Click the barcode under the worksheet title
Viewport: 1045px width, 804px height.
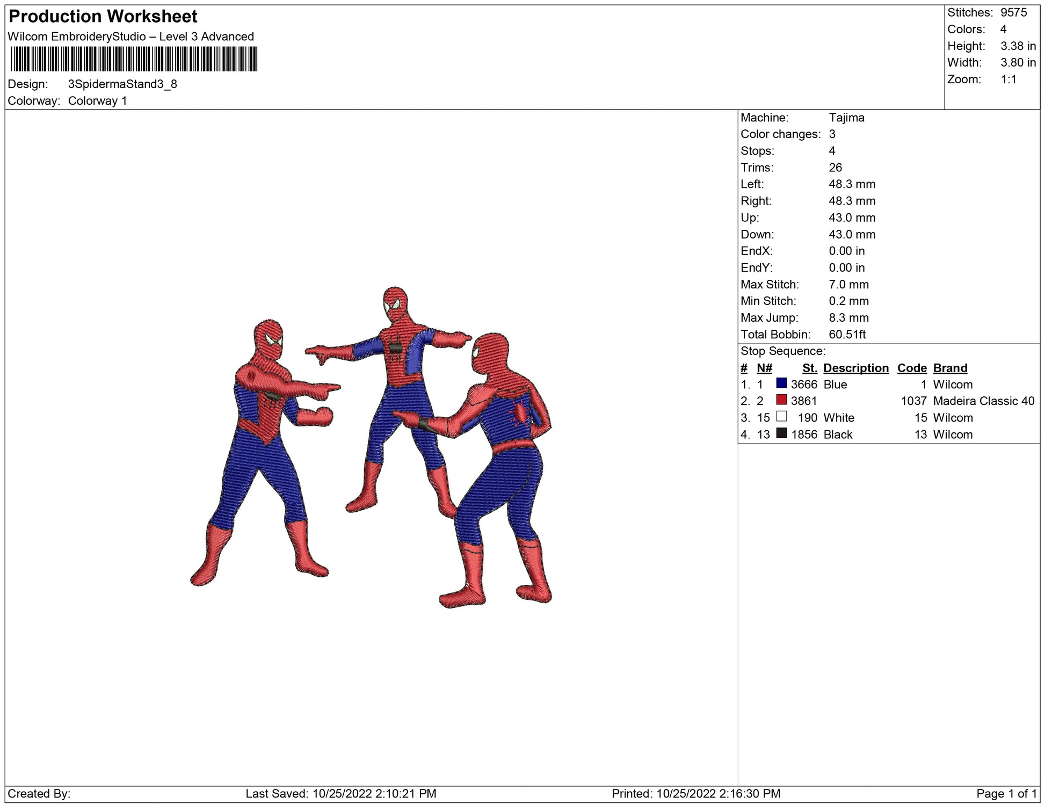click(134, 59)
